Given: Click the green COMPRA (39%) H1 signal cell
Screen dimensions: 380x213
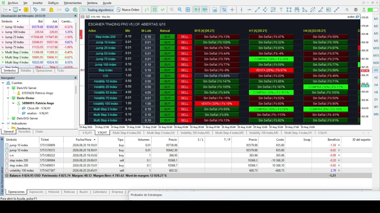Looking at the screenshot, I should (271, 59).
